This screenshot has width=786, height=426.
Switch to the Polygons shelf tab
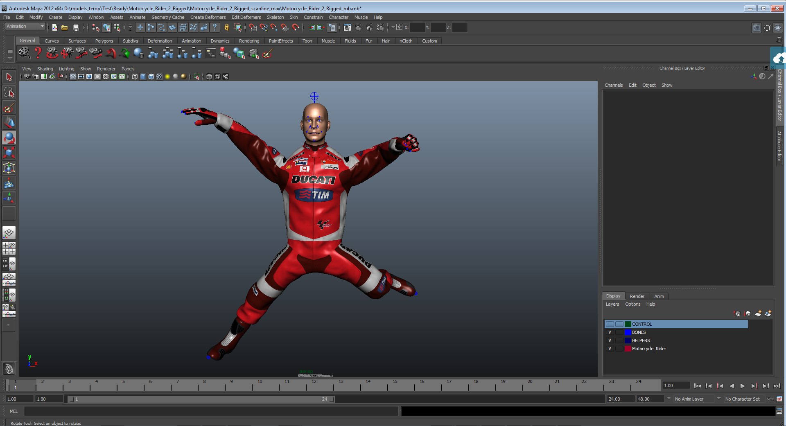(x=104, y=41)
